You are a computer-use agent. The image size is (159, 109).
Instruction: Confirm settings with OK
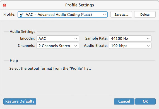(145, 101)
